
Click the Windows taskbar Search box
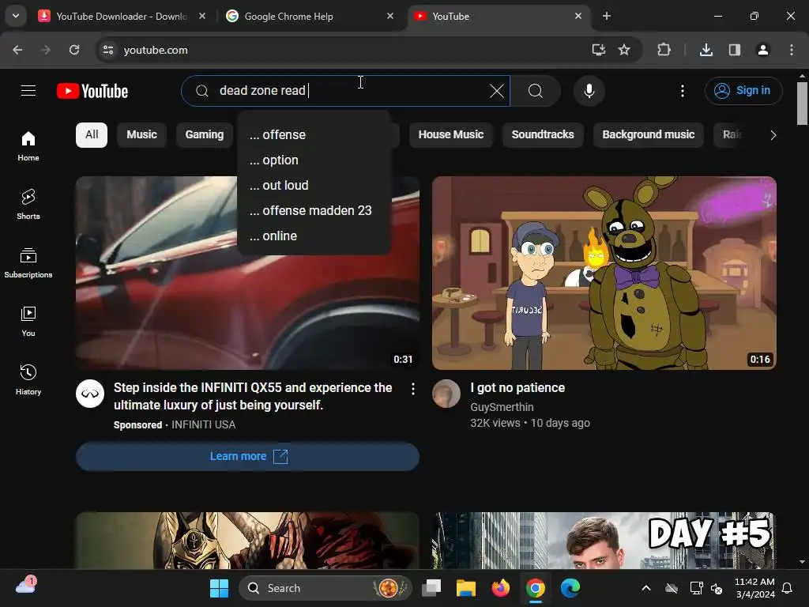click(325, 588)
